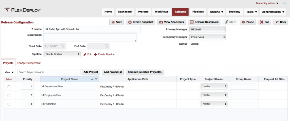Click the Priority column header

(28, 79)
